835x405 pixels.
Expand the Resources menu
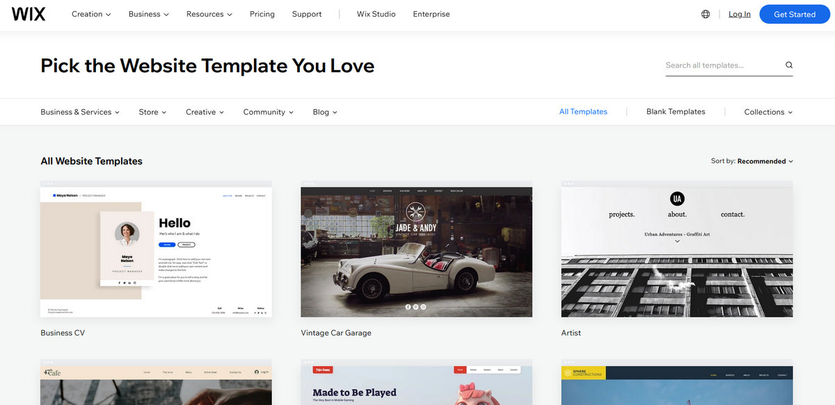click(x=209, y=14)
